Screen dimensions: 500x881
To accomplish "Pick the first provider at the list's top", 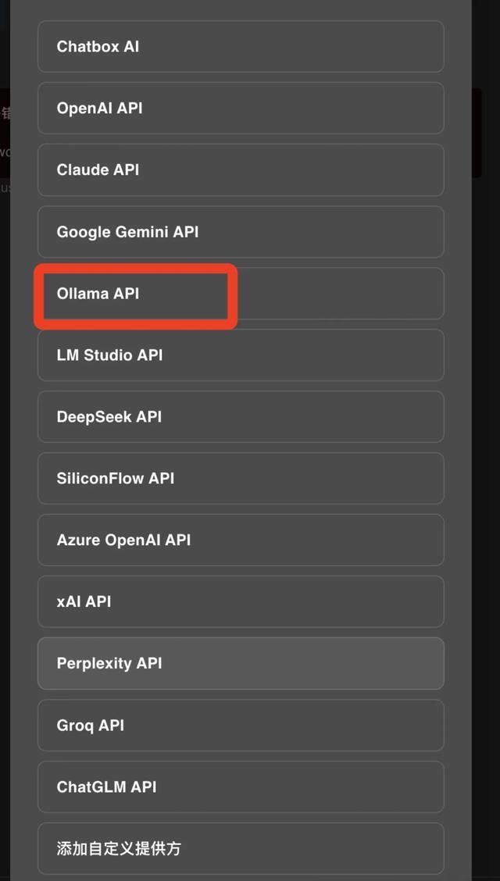I will (241, 47).
